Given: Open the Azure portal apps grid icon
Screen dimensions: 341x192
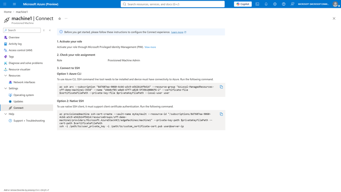Looking at the screenshot, I should (x=5, y=4).
